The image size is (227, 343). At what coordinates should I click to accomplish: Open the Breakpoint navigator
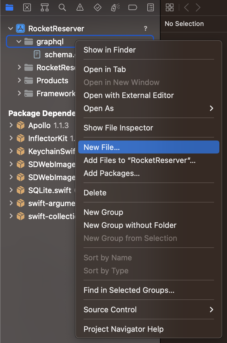133,7
